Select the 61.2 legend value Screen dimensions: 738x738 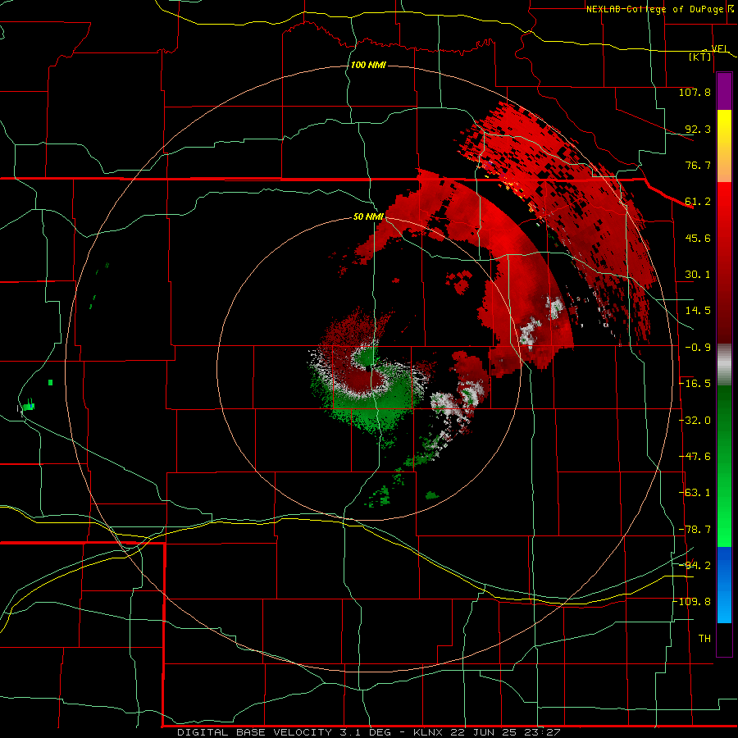point(698,202)
